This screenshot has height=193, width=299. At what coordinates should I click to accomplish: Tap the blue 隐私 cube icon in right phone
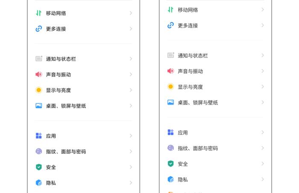coord(171,179)
